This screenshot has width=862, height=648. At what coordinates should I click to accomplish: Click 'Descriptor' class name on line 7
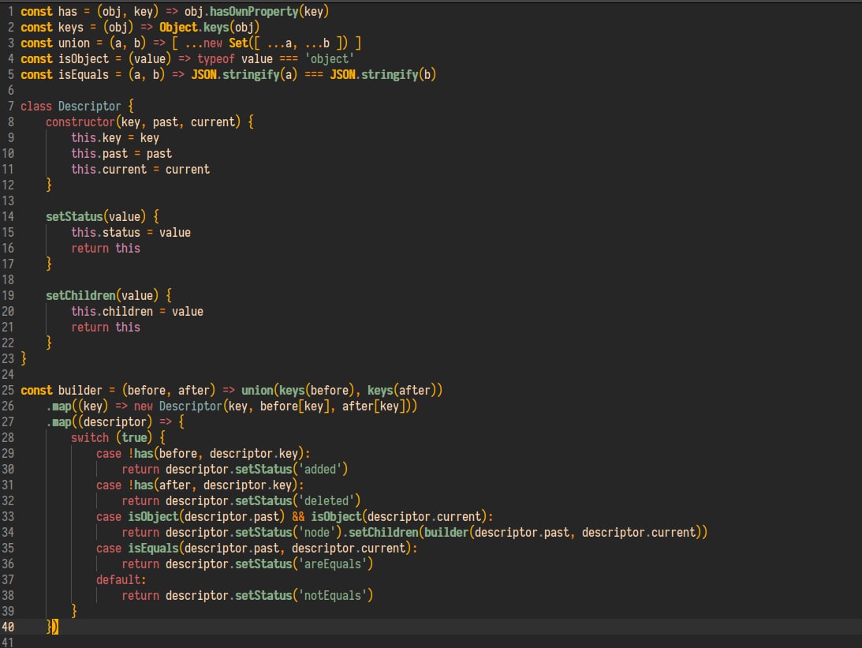[90, 107]
